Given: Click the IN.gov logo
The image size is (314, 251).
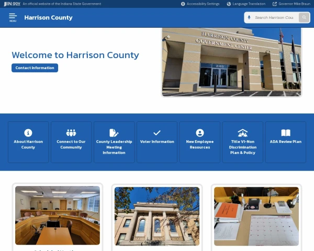Looking at the screenshot, I should coord(12,4).
